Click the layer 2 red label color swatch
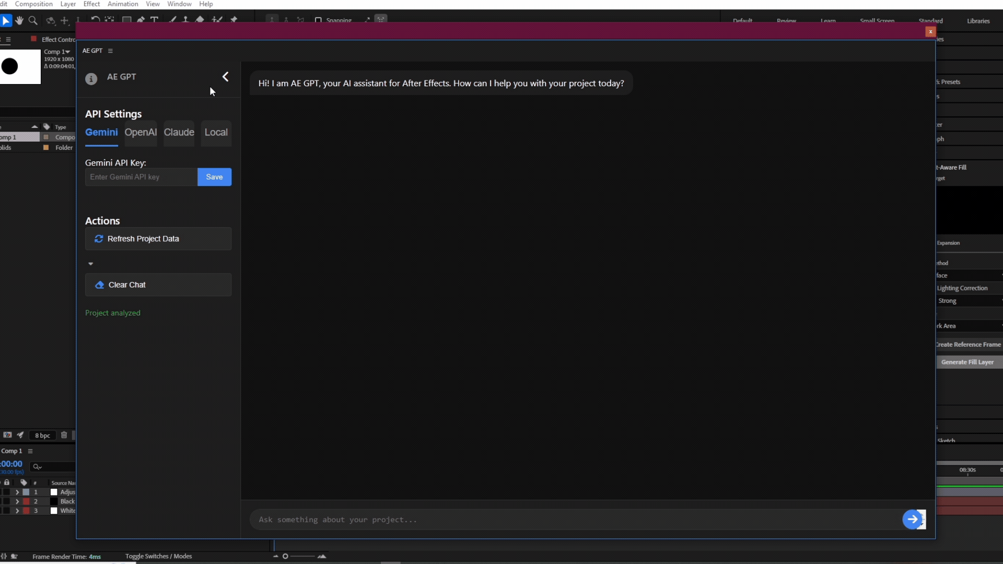 (26, 501)
